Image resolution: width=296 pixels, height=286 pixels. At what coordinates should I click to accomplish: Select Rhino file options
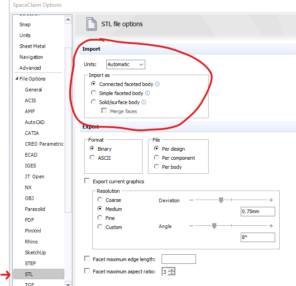tap(31, 242)
